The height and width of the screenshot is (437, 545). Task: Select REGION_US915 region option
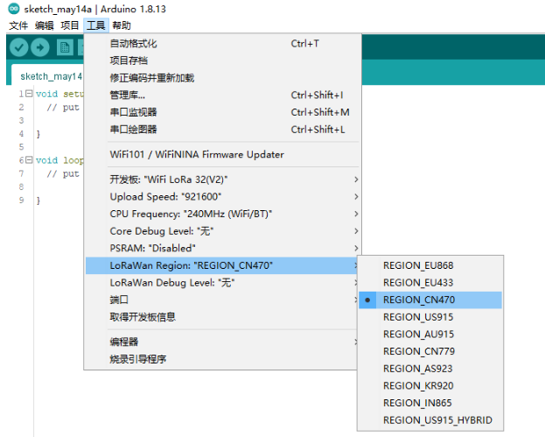tap(430, 317)
